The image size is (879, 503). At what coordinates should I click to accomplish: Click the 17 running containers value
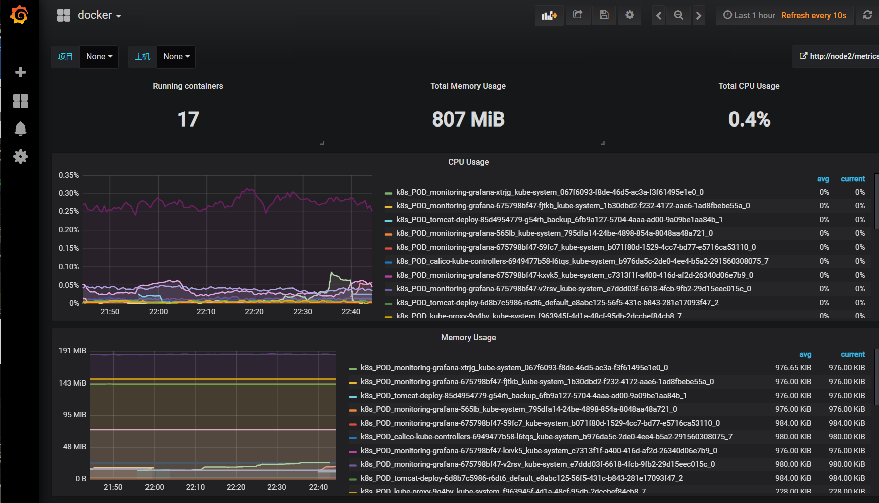(x=188, y=119)
